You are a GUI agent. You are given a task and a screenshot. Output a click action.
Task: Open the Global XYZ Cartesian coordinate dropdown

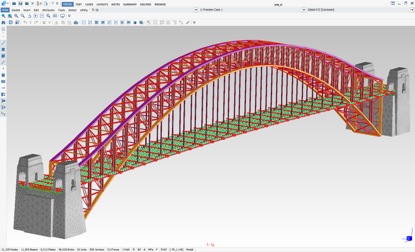(x=412, y=10)
